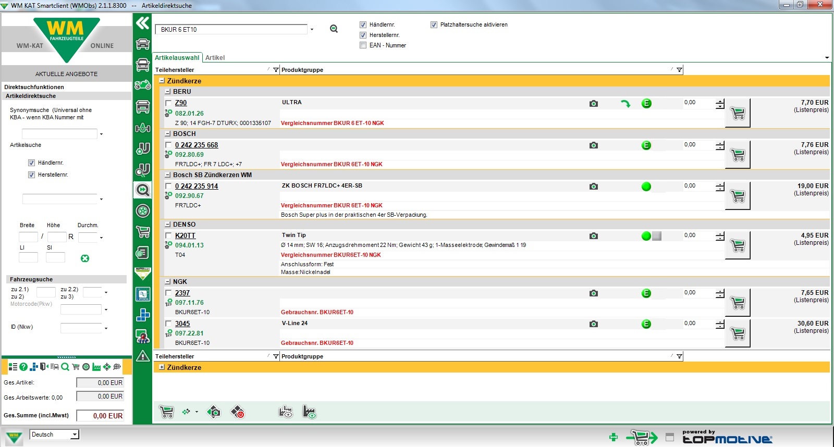Click the rightmost factory eye icon

pyautogui.click(x=310, y=412)
